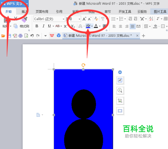The image size is (168, 149).
Task: Switch to 章节 tab
Action: (x=108, y=12)
